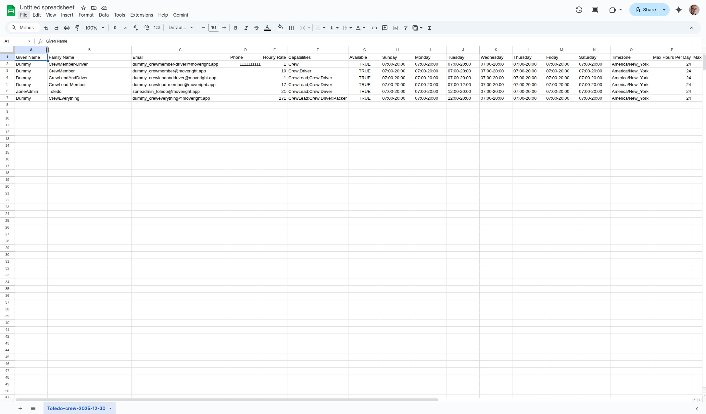Toggle italic formatting

tap(246, 28)
